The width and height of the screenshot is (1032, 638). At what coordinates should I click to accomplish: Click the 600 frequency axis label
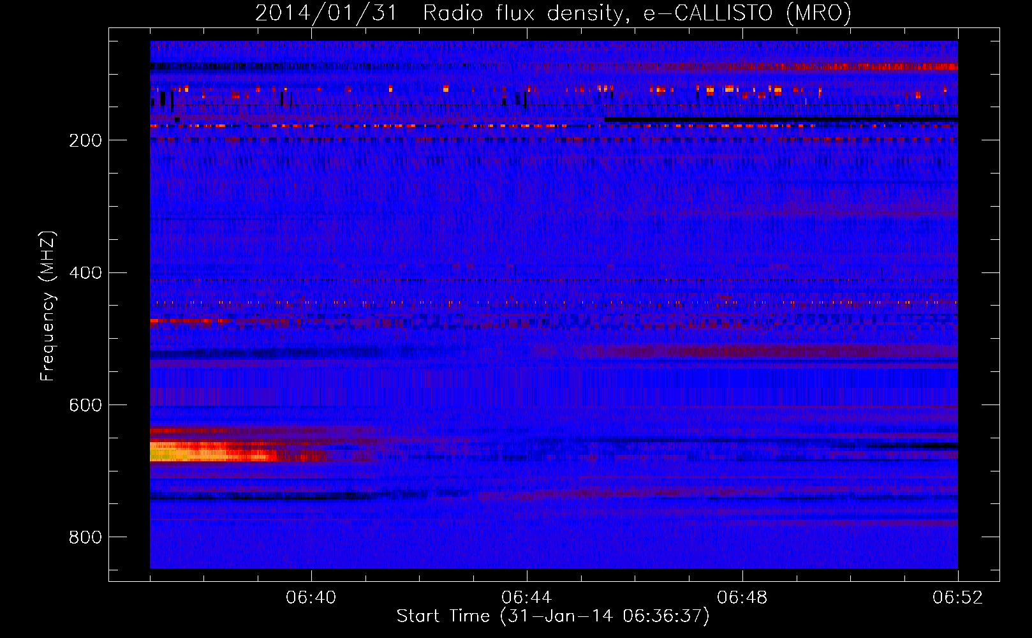pos(85,405)
